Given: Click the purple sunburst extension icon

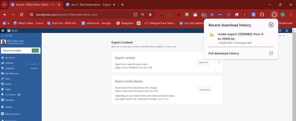Looking at the screenshot, I should (229, 14).
